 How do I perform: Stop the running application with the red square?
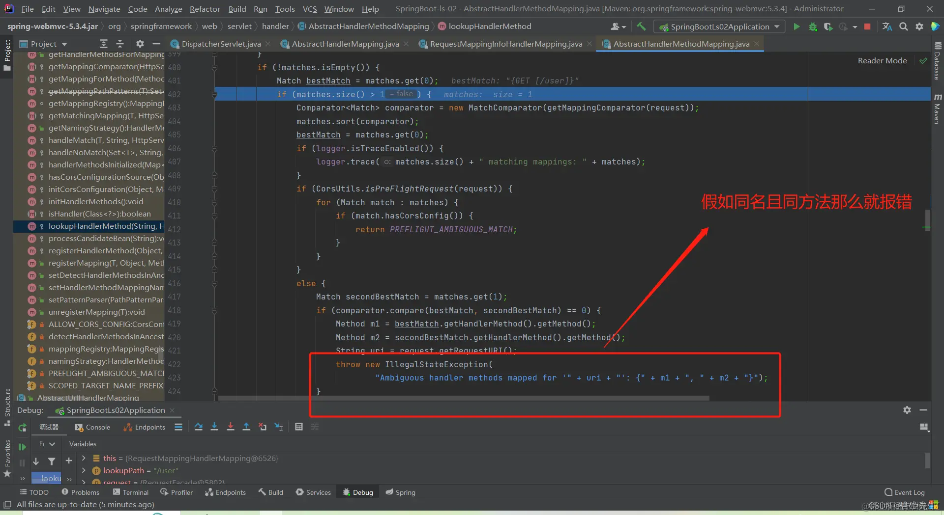[x=867, y=27]
